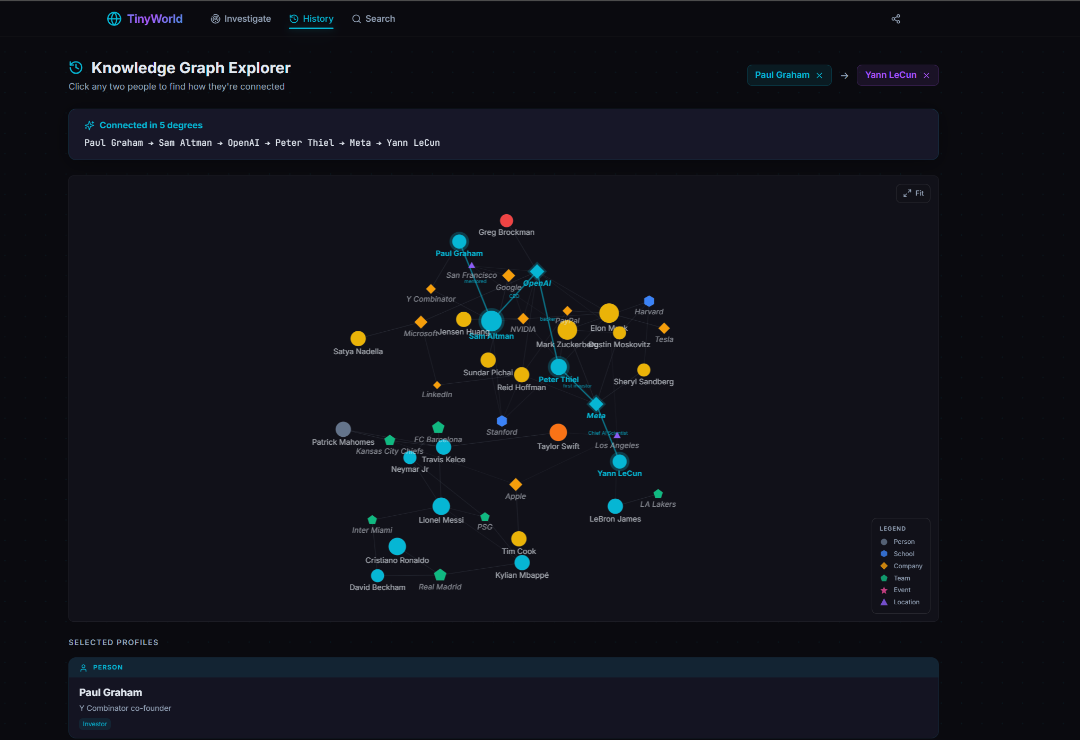Select the Meta diamond node
The image size is (1080, 740).
(596, 404)
